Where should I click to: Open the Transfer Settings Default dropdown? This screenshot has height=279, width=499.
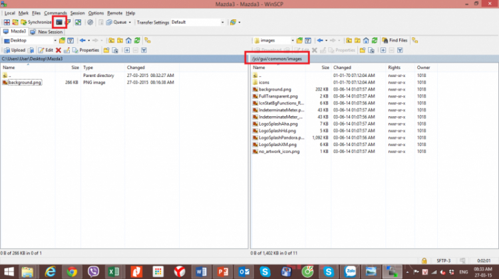coord(198,22)
